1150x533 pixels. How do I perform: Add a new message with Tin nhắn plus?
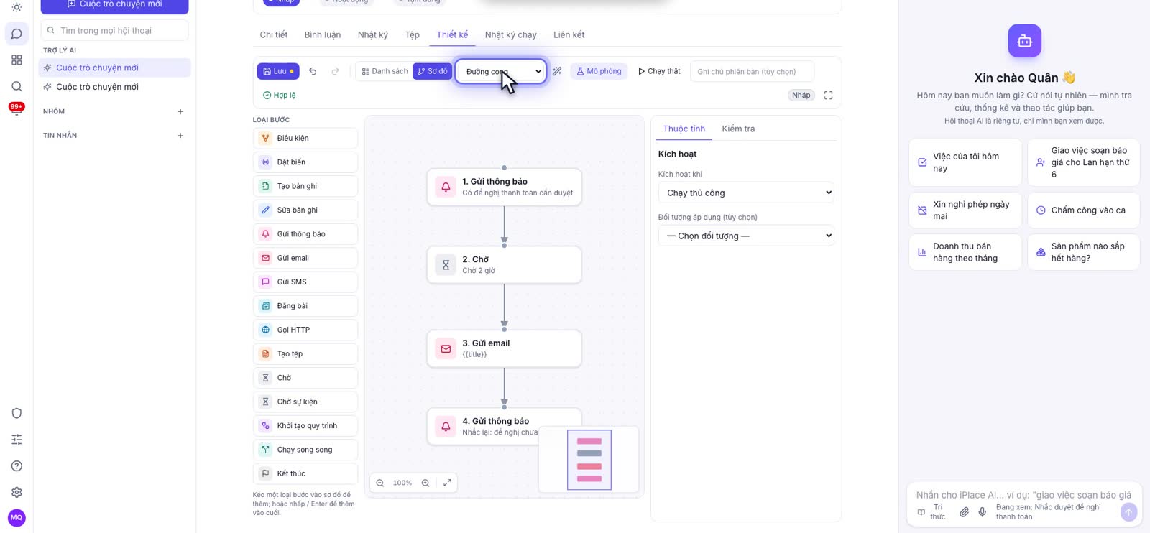(180, 135)
